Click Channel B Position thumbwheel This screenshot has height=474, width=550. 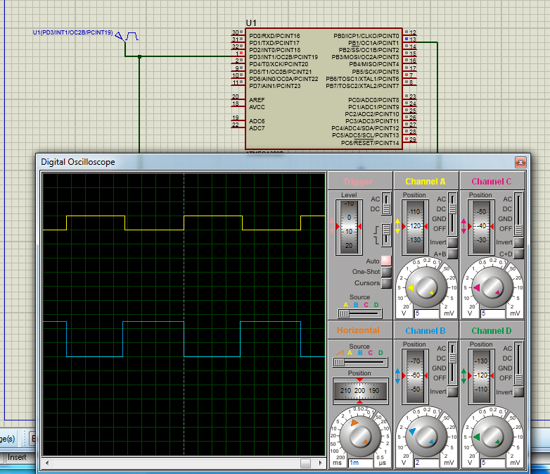coord(415,376)
